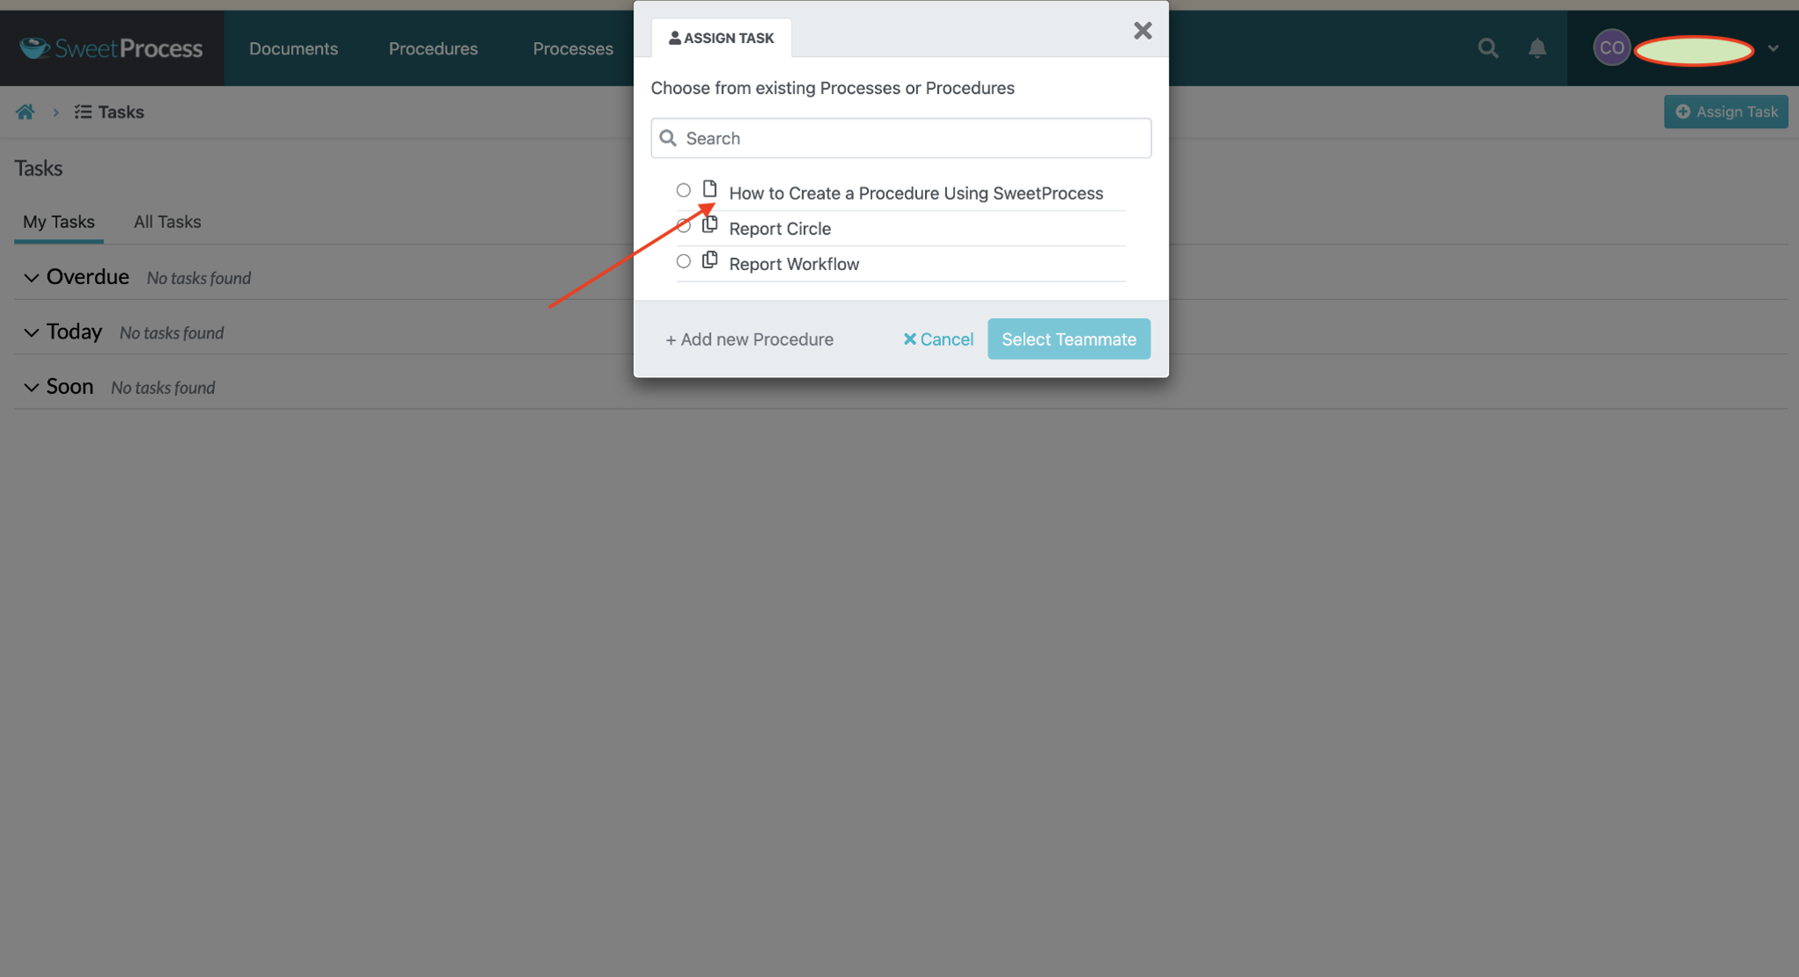Select the Report Circle radio button
The image size is (1799, 977).
pyautogui.click(x=684, y=225)
